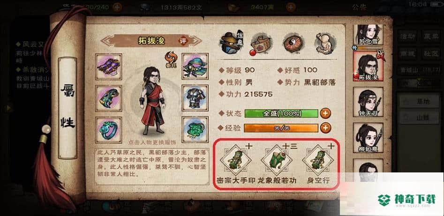The image size is (444, 216).
Task: Select the jade ring equipment slot
Action: (109, 130)
